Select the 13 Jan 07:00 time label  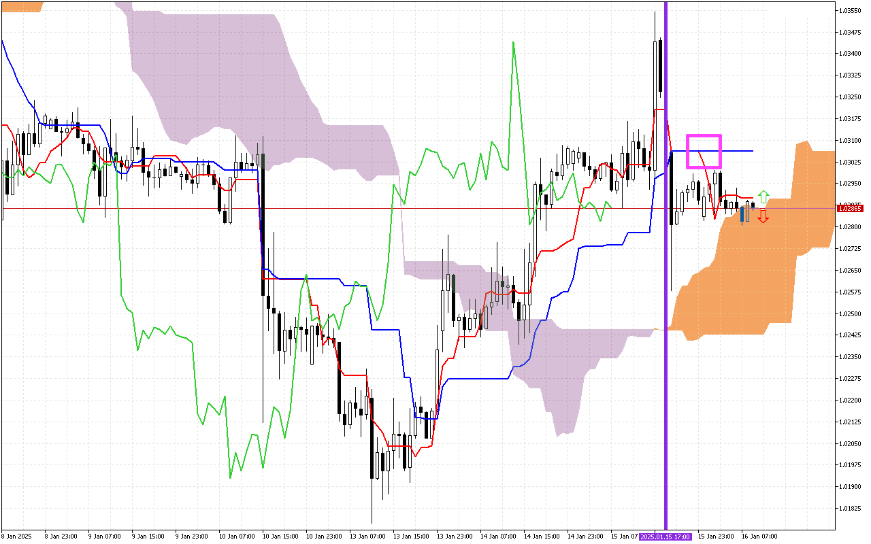pyautogui.click(x=367, y=537)
